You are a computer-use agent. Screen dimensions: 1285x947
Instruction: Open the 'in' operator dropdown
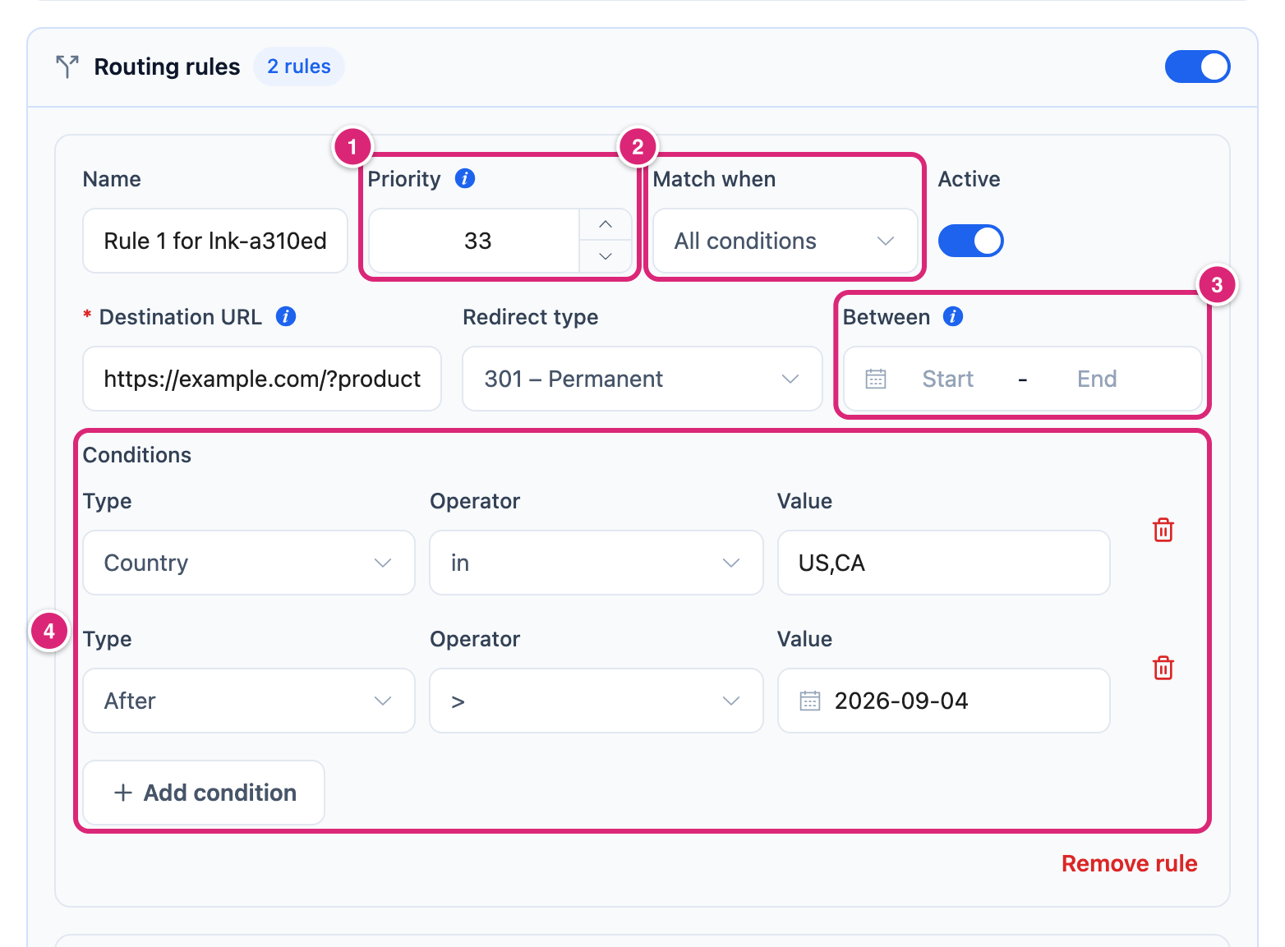[x=596, y=563]
